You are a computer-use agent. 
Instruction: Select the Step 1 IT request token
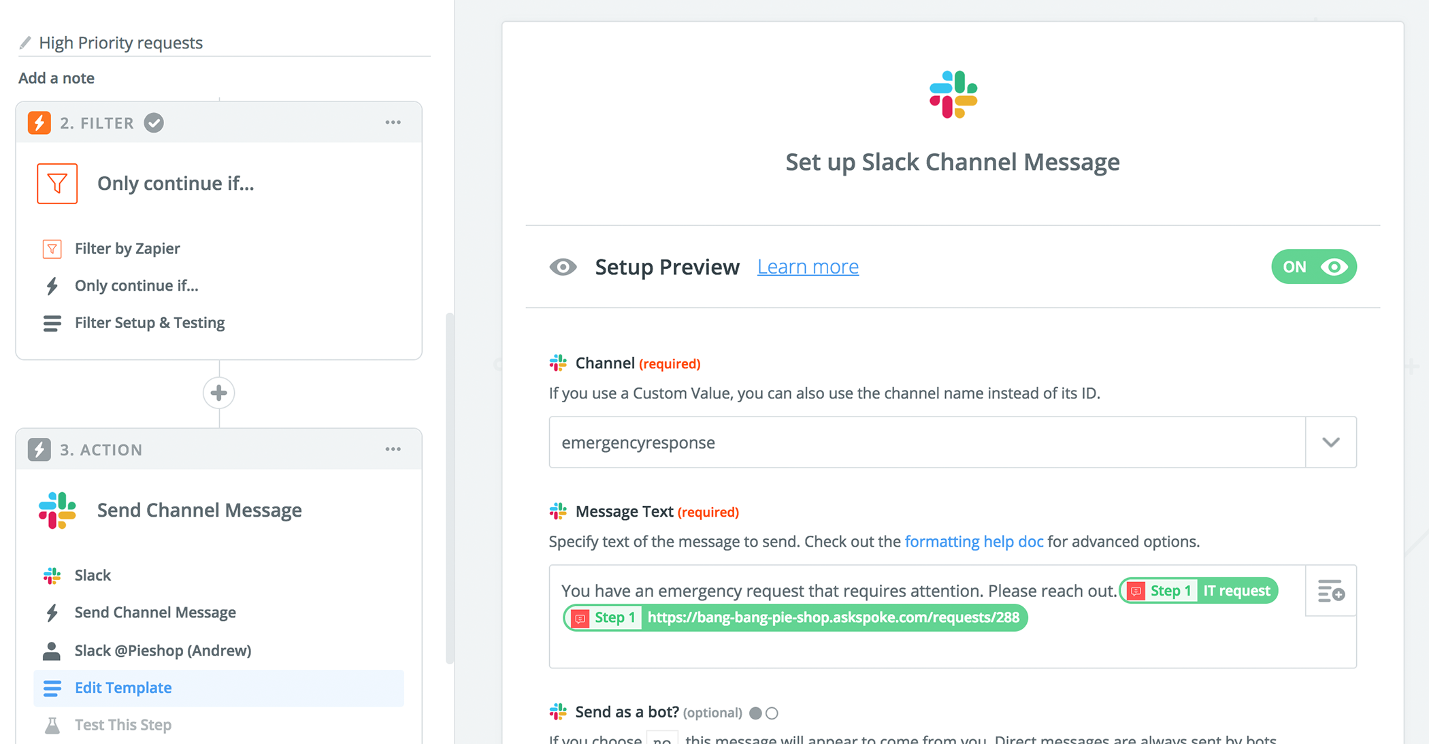click(1198, 591)
